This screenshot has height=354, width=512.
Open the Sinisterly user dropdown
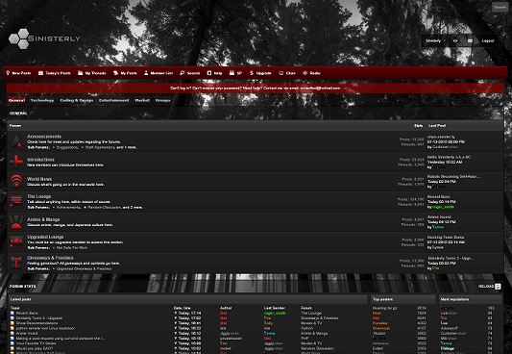pyautogui.click(x=435, y=40)
